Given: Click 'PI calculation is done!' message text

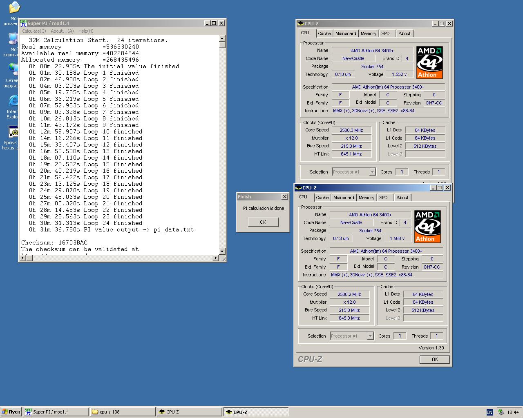Looking at the screenshot, I should coord(264,208).
